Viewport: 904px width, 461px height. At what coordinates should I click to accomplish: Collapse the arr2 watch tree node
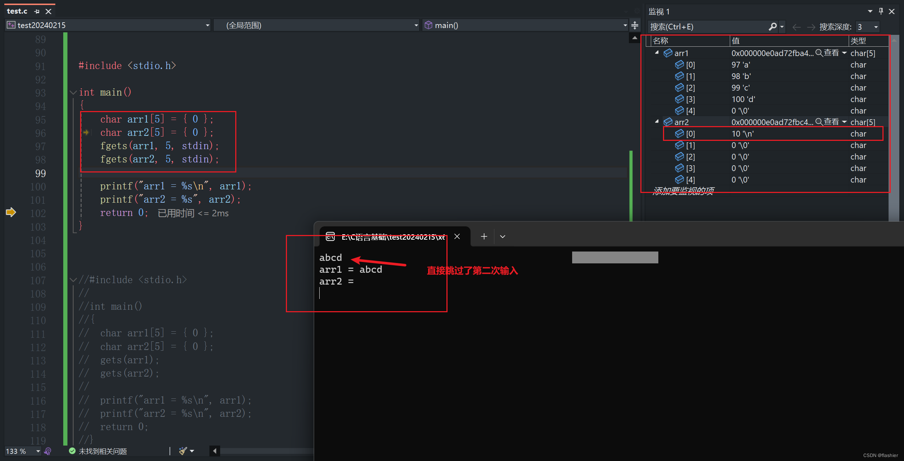(657, 122)
